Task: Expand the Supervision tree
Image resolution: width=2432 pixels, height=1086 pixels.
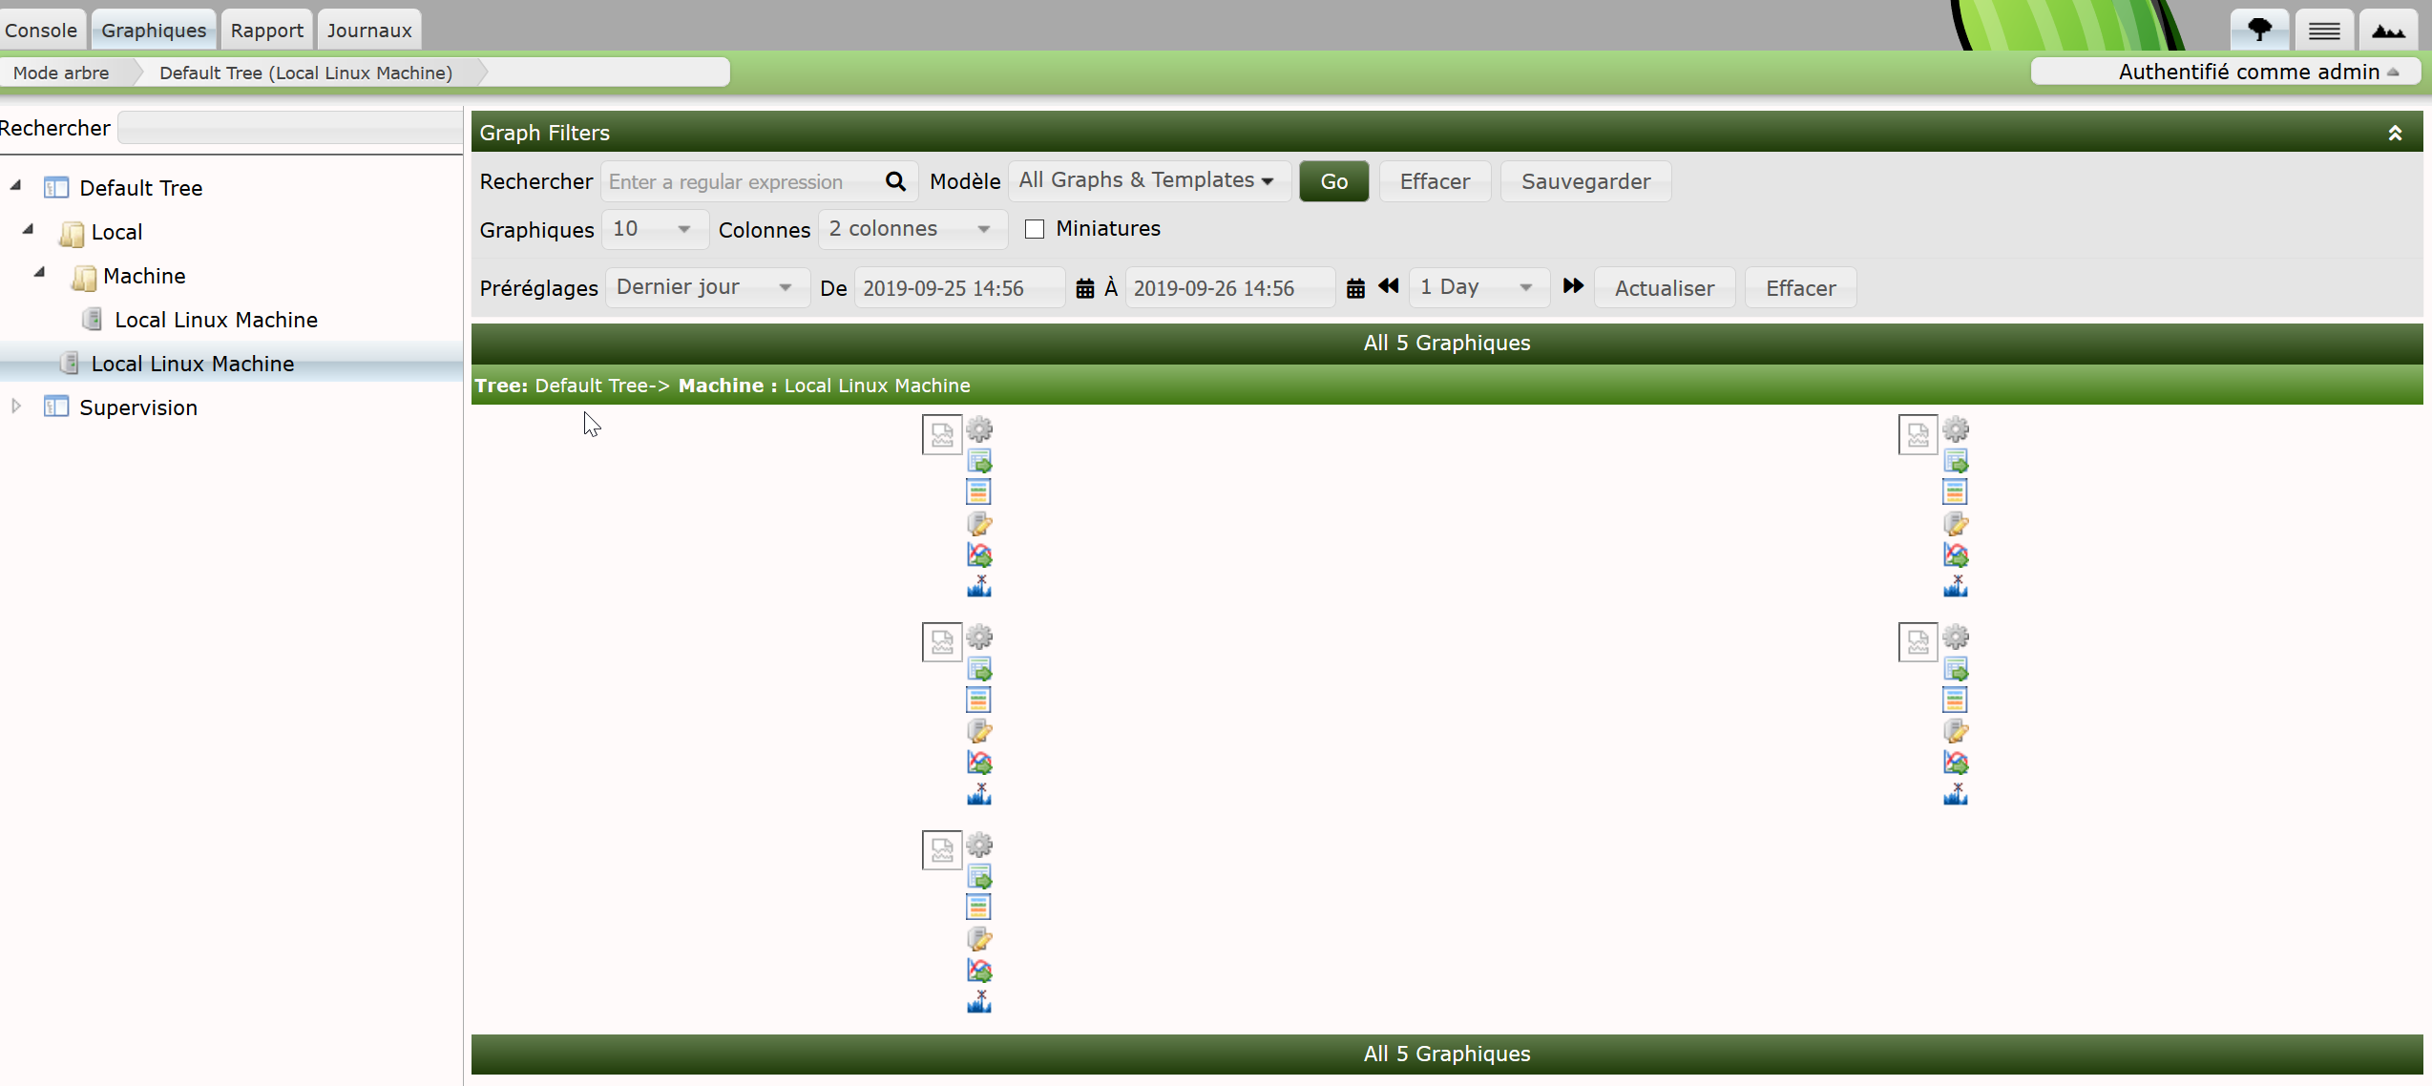Action: 16,407
